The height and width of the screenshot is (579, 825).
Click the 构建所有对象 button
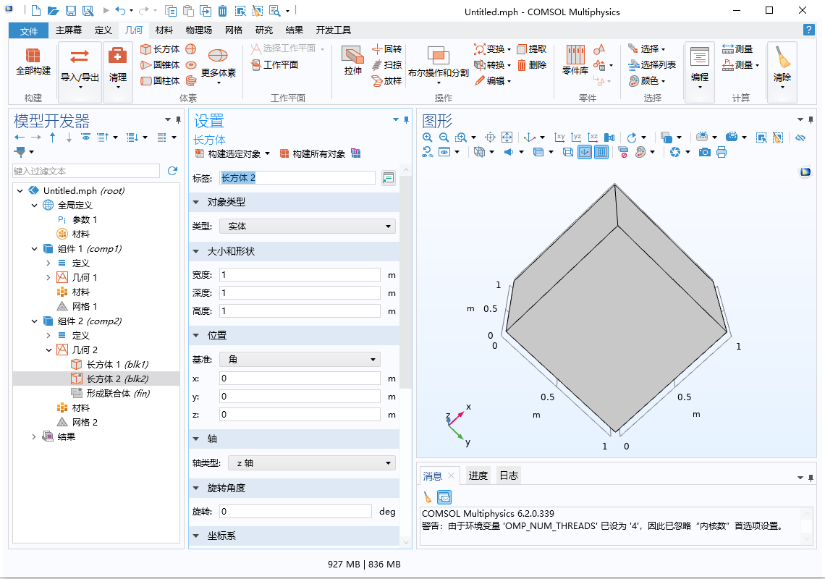click(x=312, y=154)
